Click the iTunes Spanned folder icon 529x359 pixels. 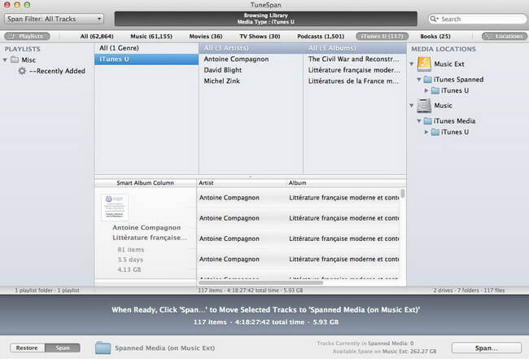[428, 80]
